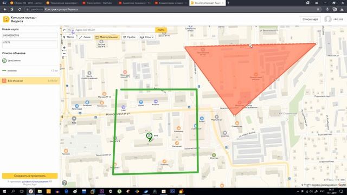This screenshot has height=195, width=347.
Task: Open Yandex Browser on the taskbar
Action: [31, 191]
